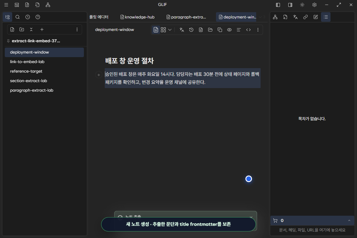Collapse all folders in the tree

pyautogui.click(x=31, y=29)
